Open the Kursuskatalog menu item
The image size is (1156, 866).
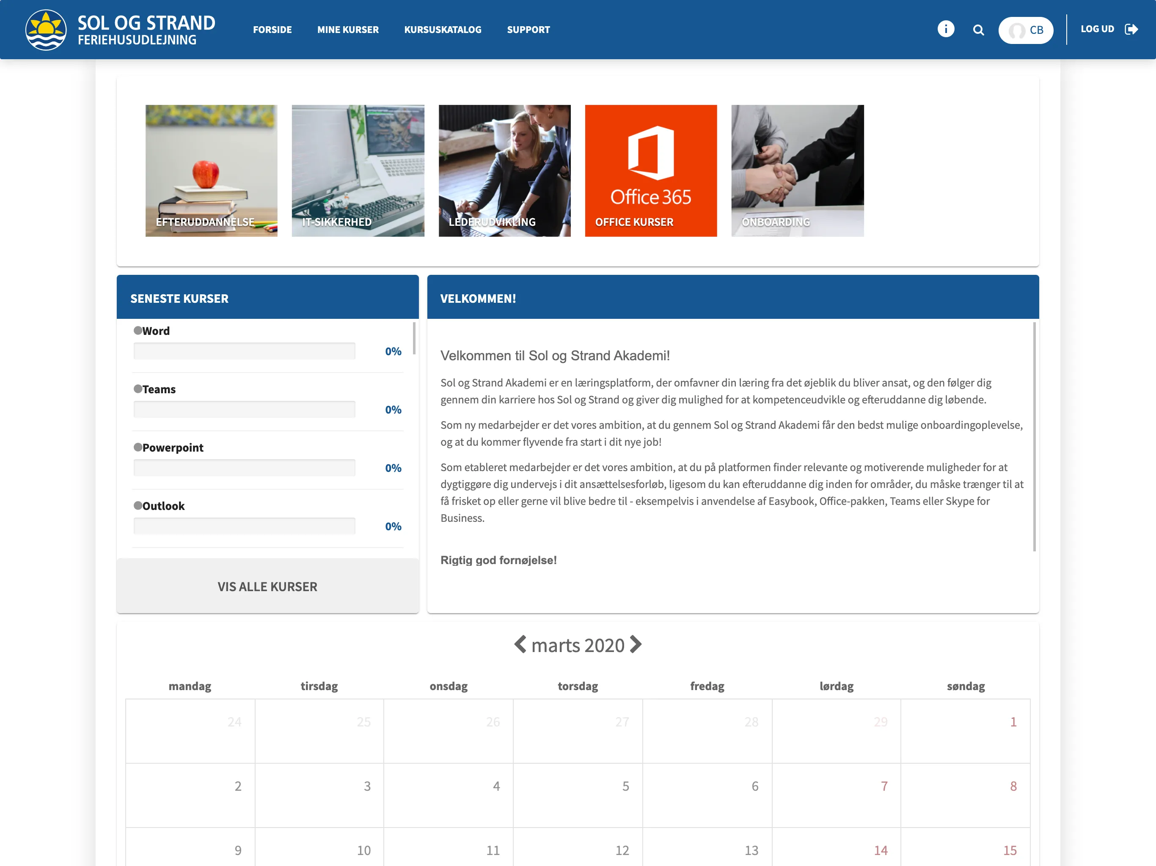(x=443, y=30)
